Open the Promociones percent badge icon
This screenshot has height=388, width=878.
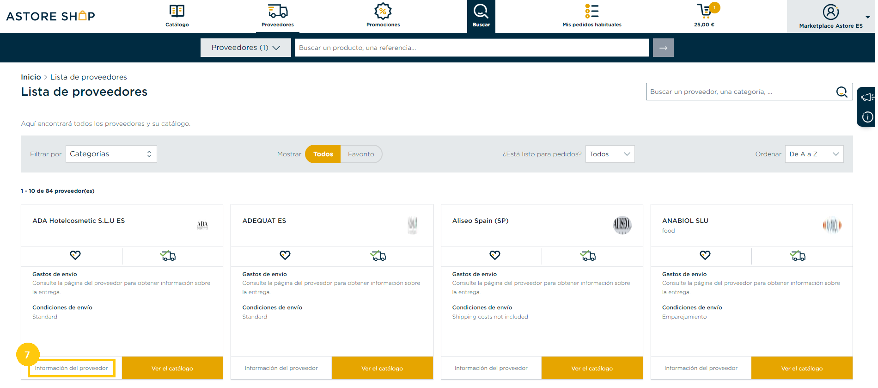click(x=383, y=11)
